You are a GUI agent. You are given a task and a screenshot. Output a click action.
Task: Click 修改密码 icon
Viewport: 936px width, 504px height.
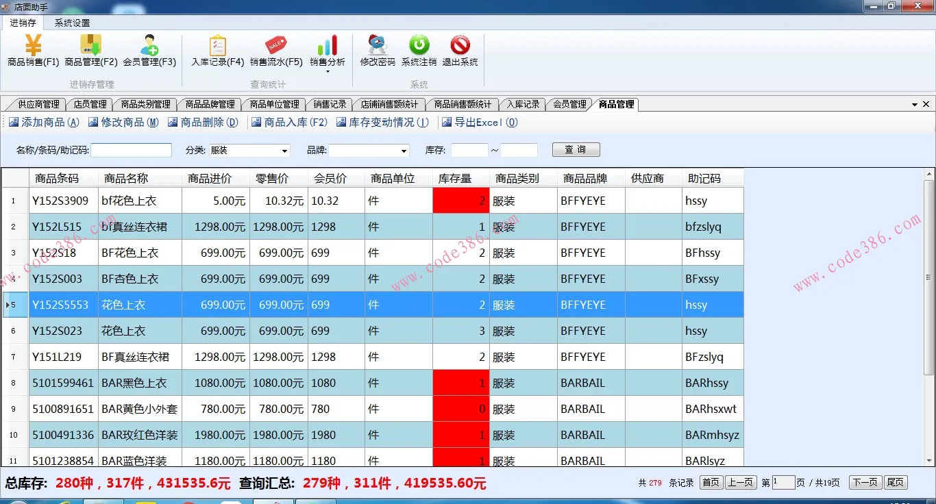coord(378,47)
